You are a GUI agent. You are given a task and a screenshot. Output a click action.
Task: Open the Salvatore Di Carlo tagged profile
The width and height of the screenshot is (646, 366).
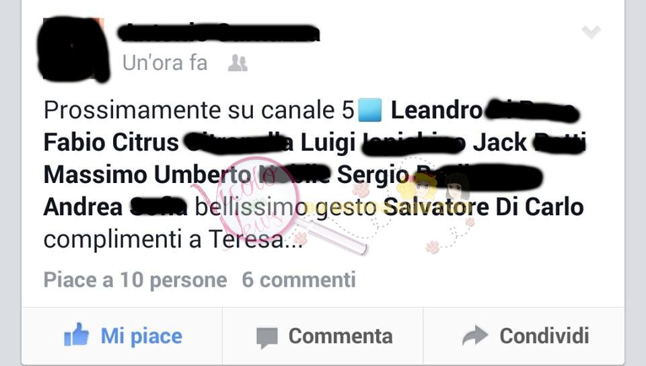coord(484,207)
